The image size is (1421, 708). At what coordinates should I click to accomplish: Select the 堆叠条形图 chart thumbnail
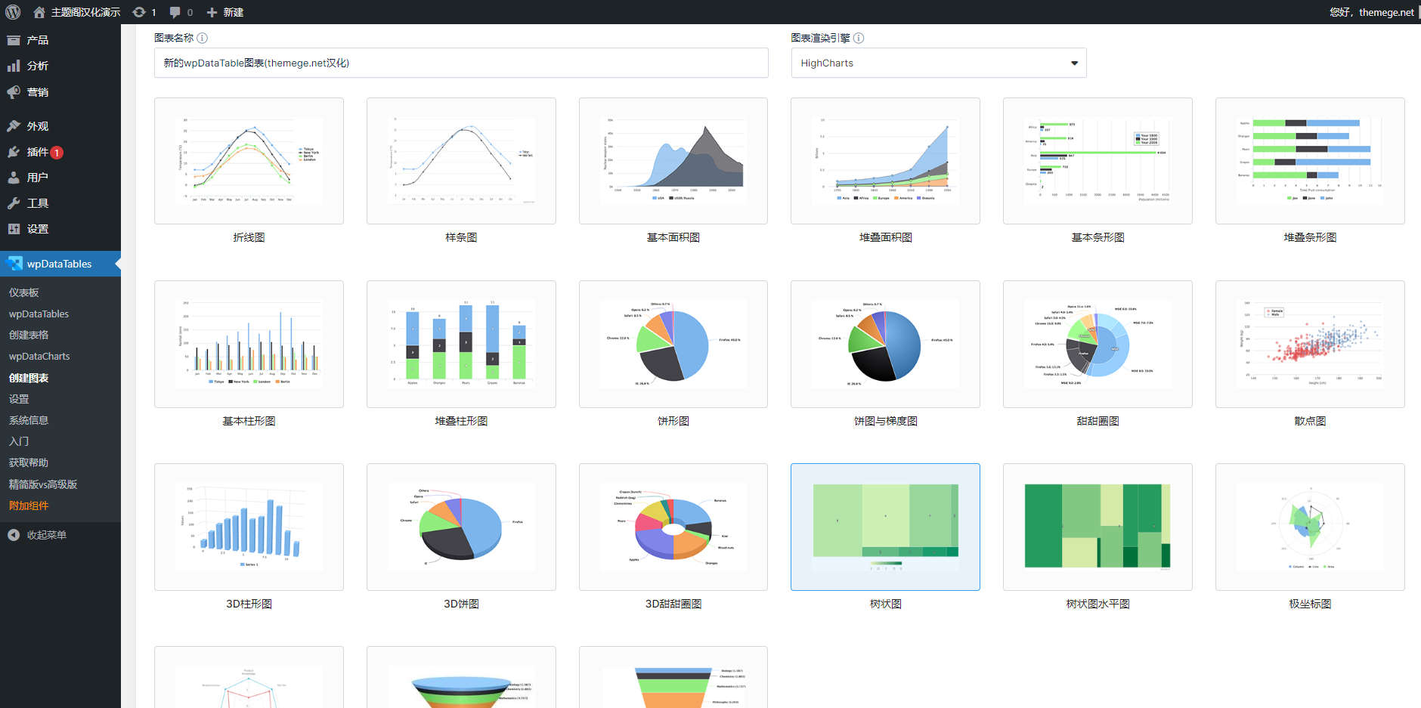[x=1310, y=161]
